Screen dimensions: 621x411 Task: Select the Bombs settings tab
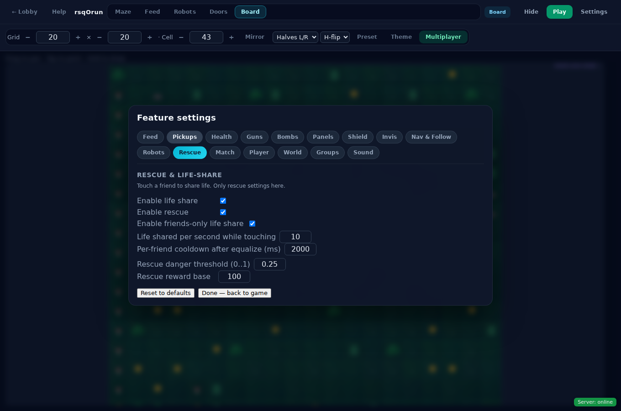click(288, 137)
